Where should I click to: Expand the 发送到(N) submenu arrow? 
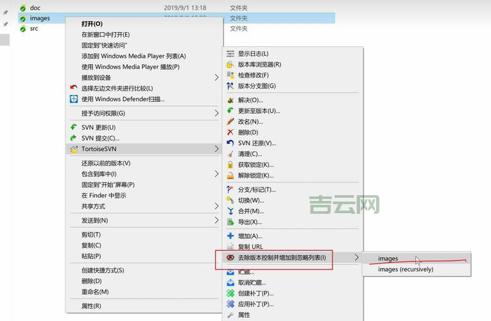[216, 220]
